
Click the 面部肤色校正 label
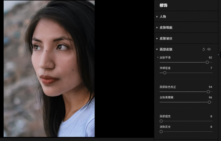tap(168, 87)
